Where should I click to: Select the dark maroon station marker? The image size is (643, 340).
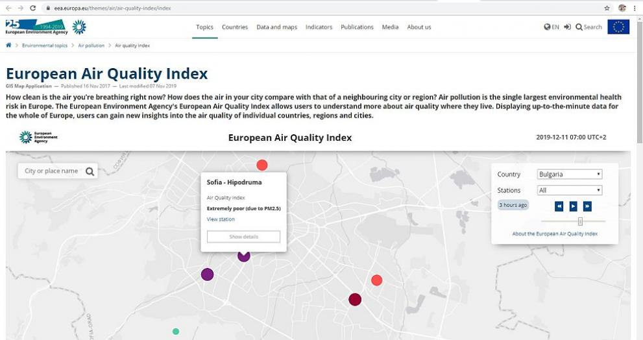point(355,299)
